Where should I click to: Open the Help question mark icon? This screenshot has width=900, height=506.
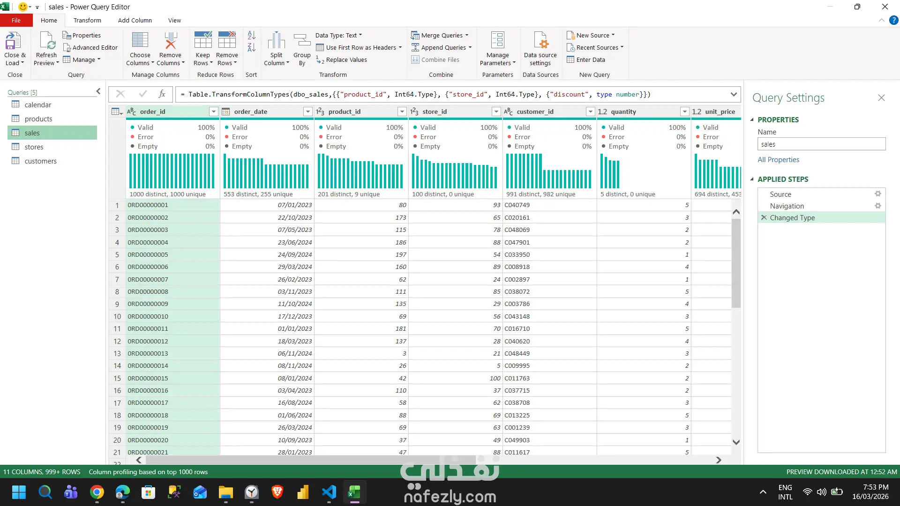point(894,20)
